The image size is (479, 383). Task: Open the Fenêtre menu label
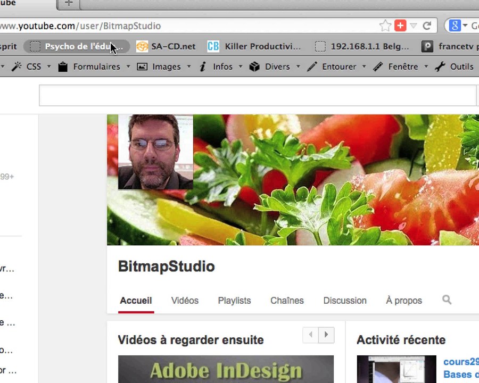[403, 66]
